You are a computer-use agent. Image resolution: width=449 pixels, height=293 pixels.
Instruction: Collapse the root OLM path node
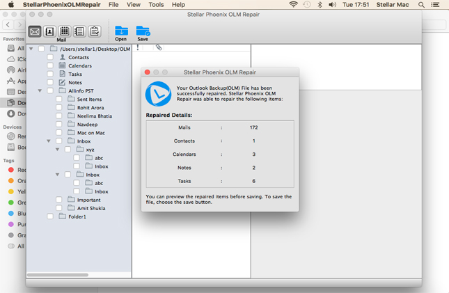(x=31, y=49)
